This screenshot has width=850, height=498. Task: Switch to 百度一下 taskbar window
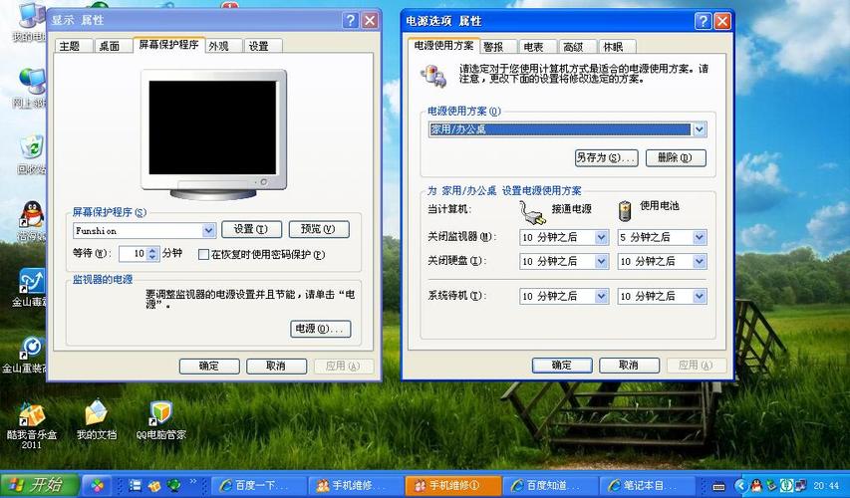pyautogui.click(x=259, y=485)
